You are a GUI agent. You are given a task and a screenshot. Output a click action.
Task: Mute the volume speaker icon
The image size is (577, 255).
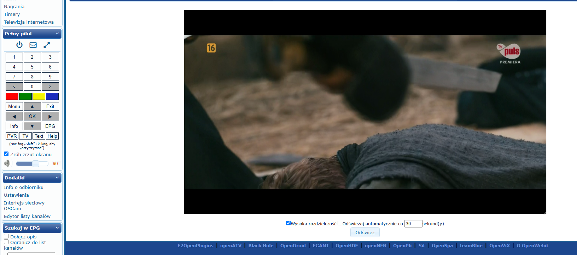8,163
